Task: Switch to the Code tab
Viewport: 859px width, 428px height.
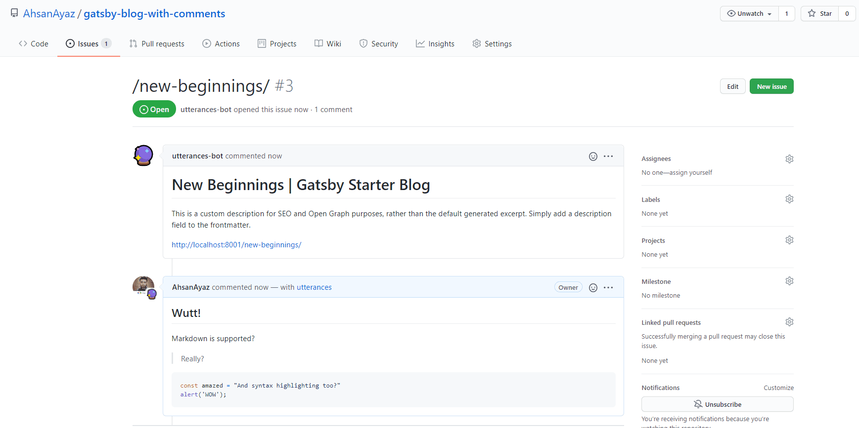Action: 34,44
